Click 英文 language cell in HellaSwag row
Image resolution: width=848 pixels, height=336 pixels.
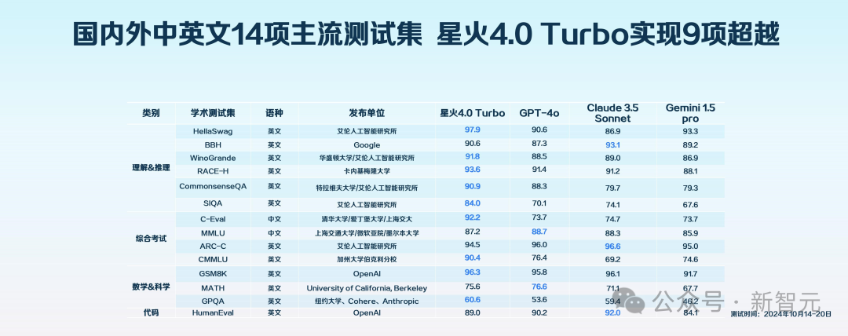click(x=274, y=131)
